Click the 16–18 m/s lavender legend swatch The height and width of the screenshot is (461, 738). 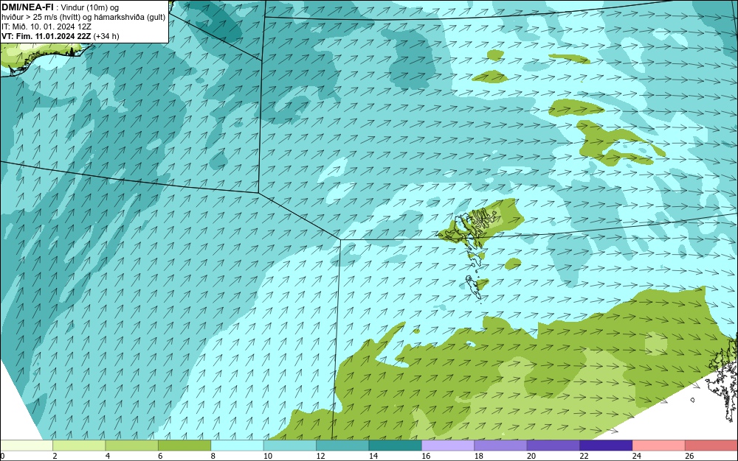coord(448,446)
